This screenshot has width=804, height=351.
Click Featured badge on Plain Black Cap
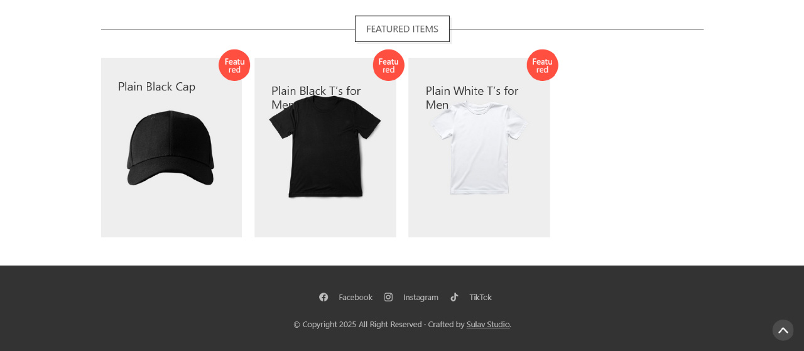[234, 65]
